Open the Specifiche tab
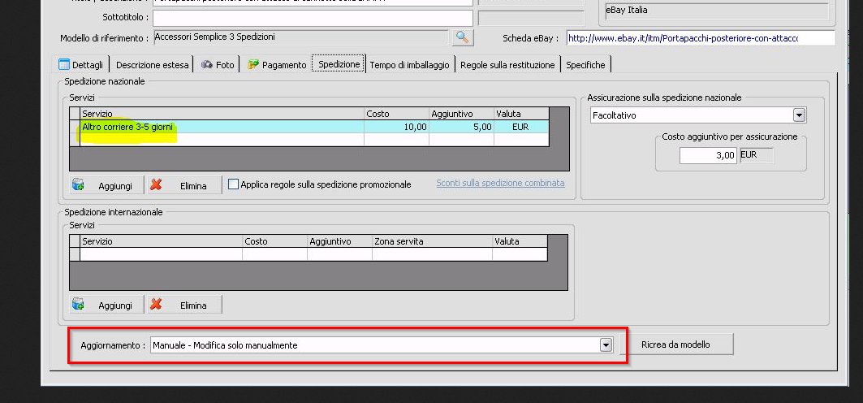This screenshot has width=863, height=403. pos(585,64)
